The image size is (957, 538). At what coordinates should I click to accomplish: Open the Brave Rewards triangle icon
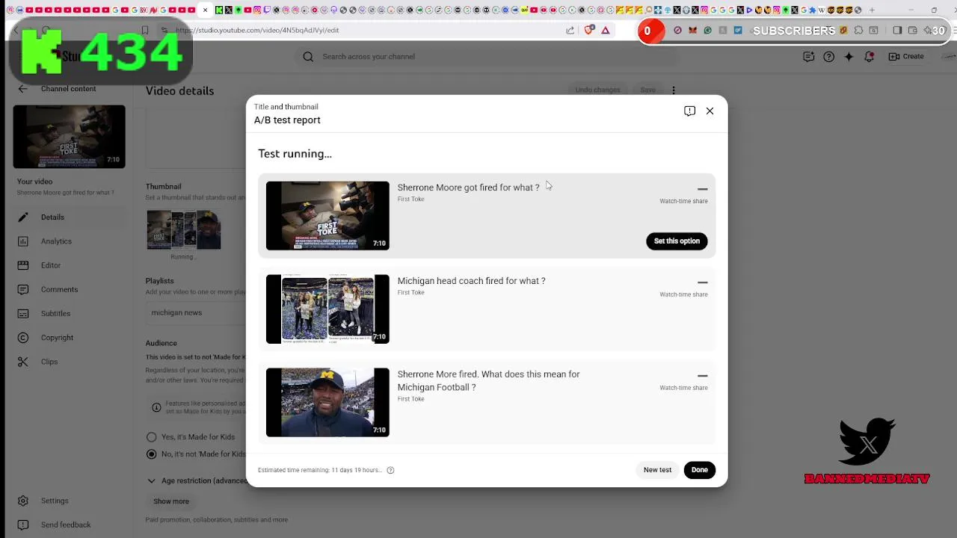tap(606, 31)
